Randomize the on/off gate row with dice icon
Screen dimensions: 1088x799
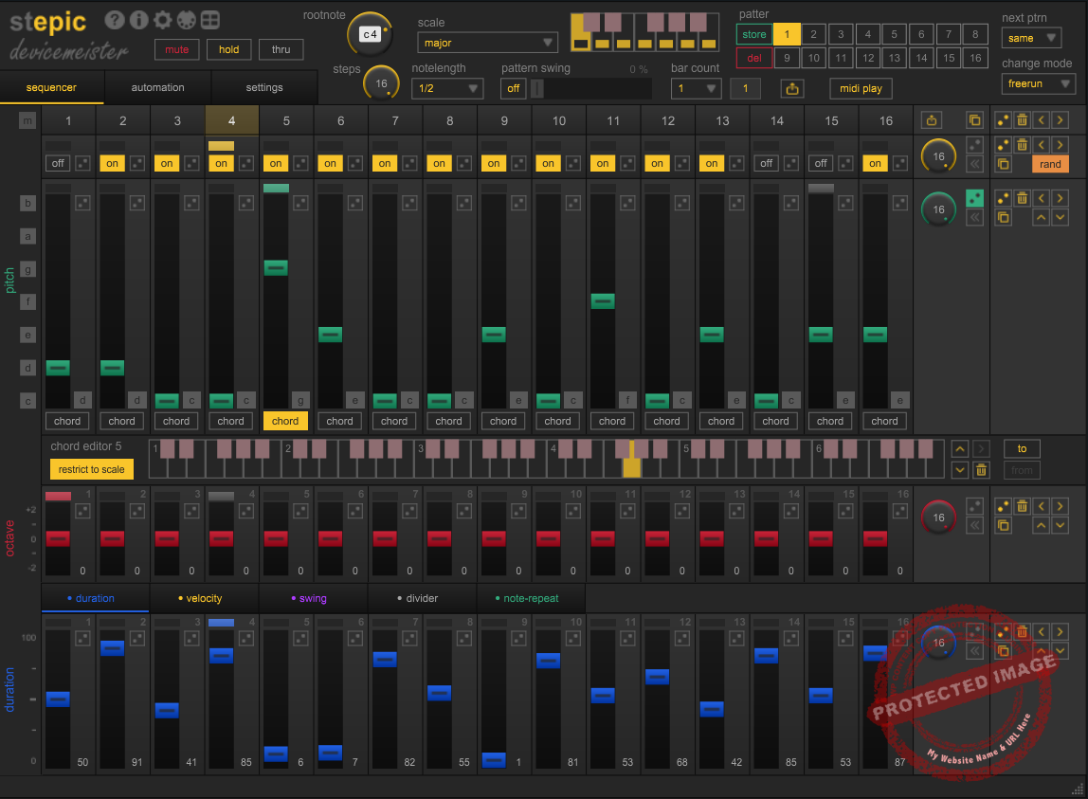[x=1003, y=144]
